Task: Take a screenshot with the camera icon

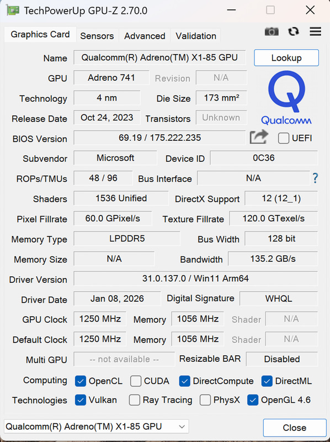Action: click(x=272, y=31)
